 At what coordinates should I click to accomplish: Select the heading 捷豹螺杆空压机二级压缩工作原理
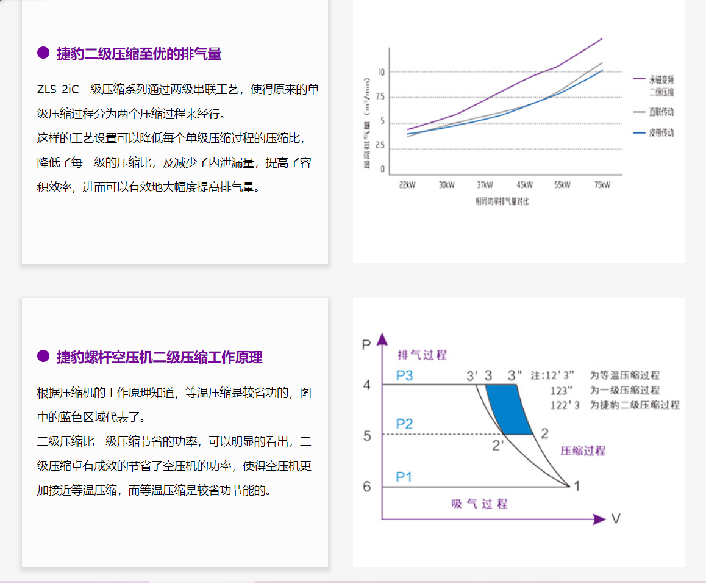159,357
